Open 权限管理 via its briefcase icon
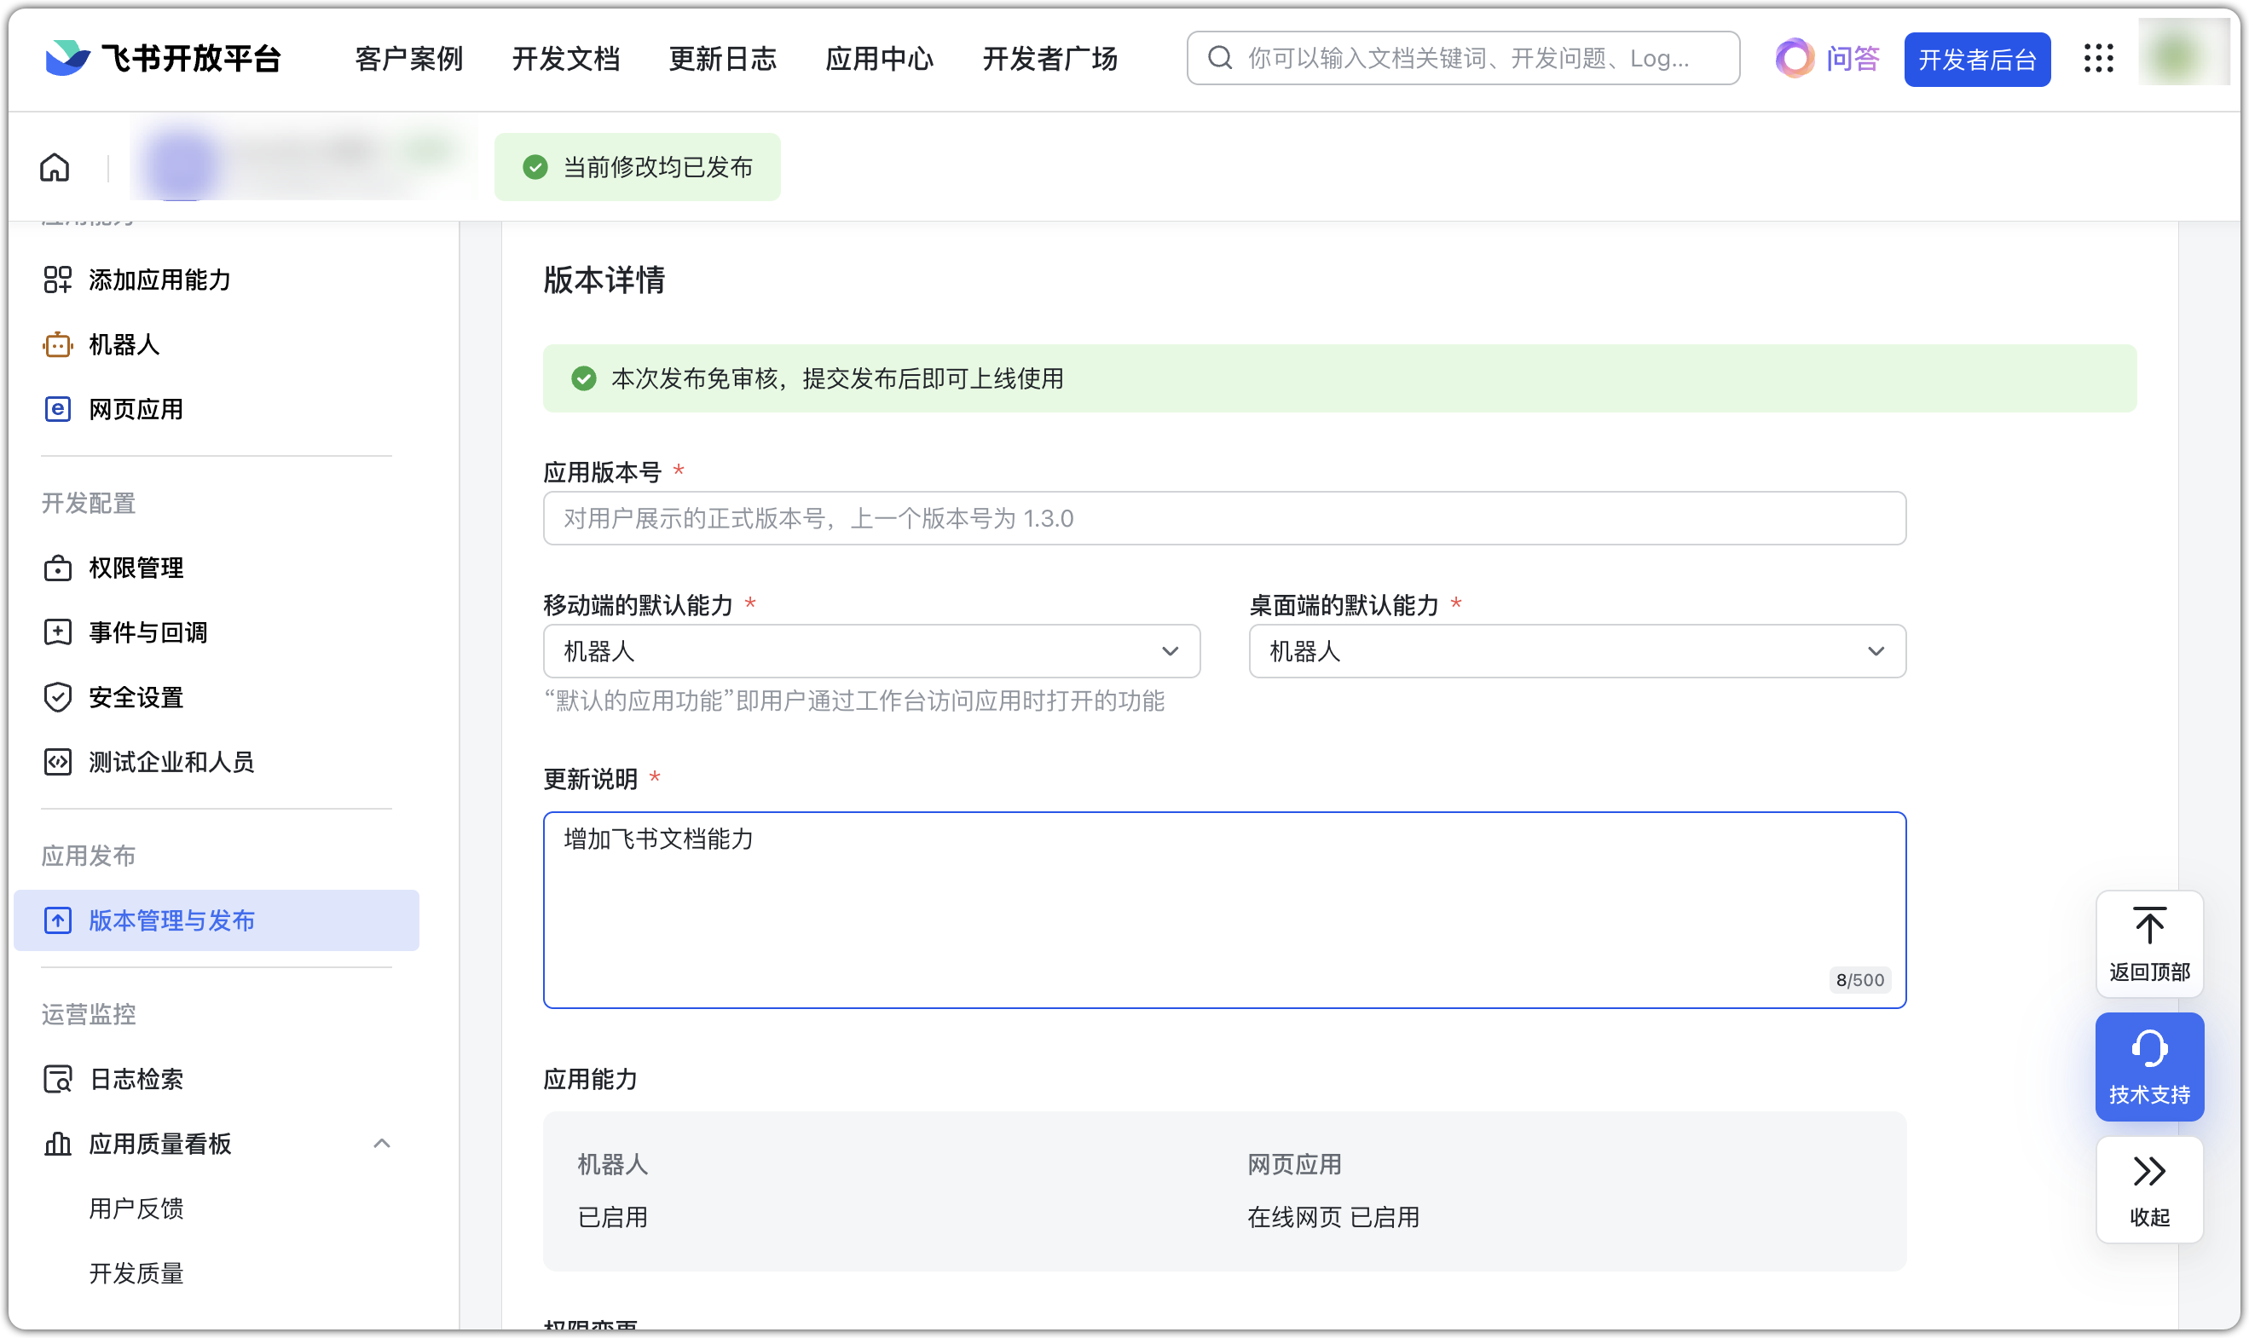 [57, 568]
